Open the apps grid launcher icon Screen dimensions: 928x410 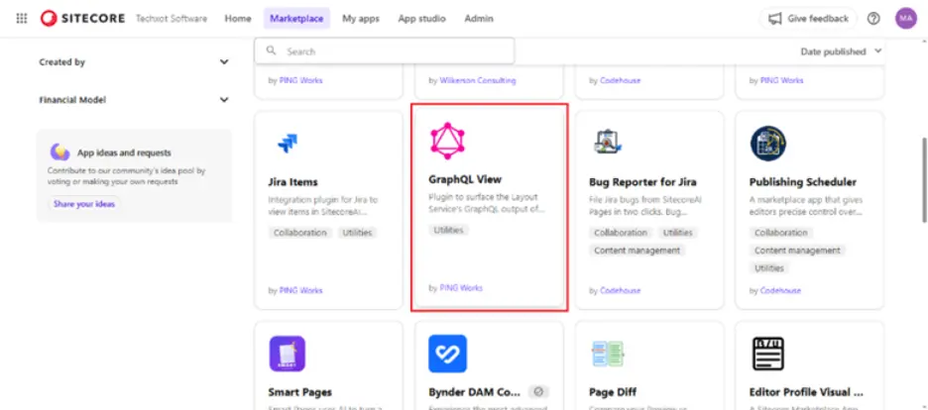coord(21,18)
